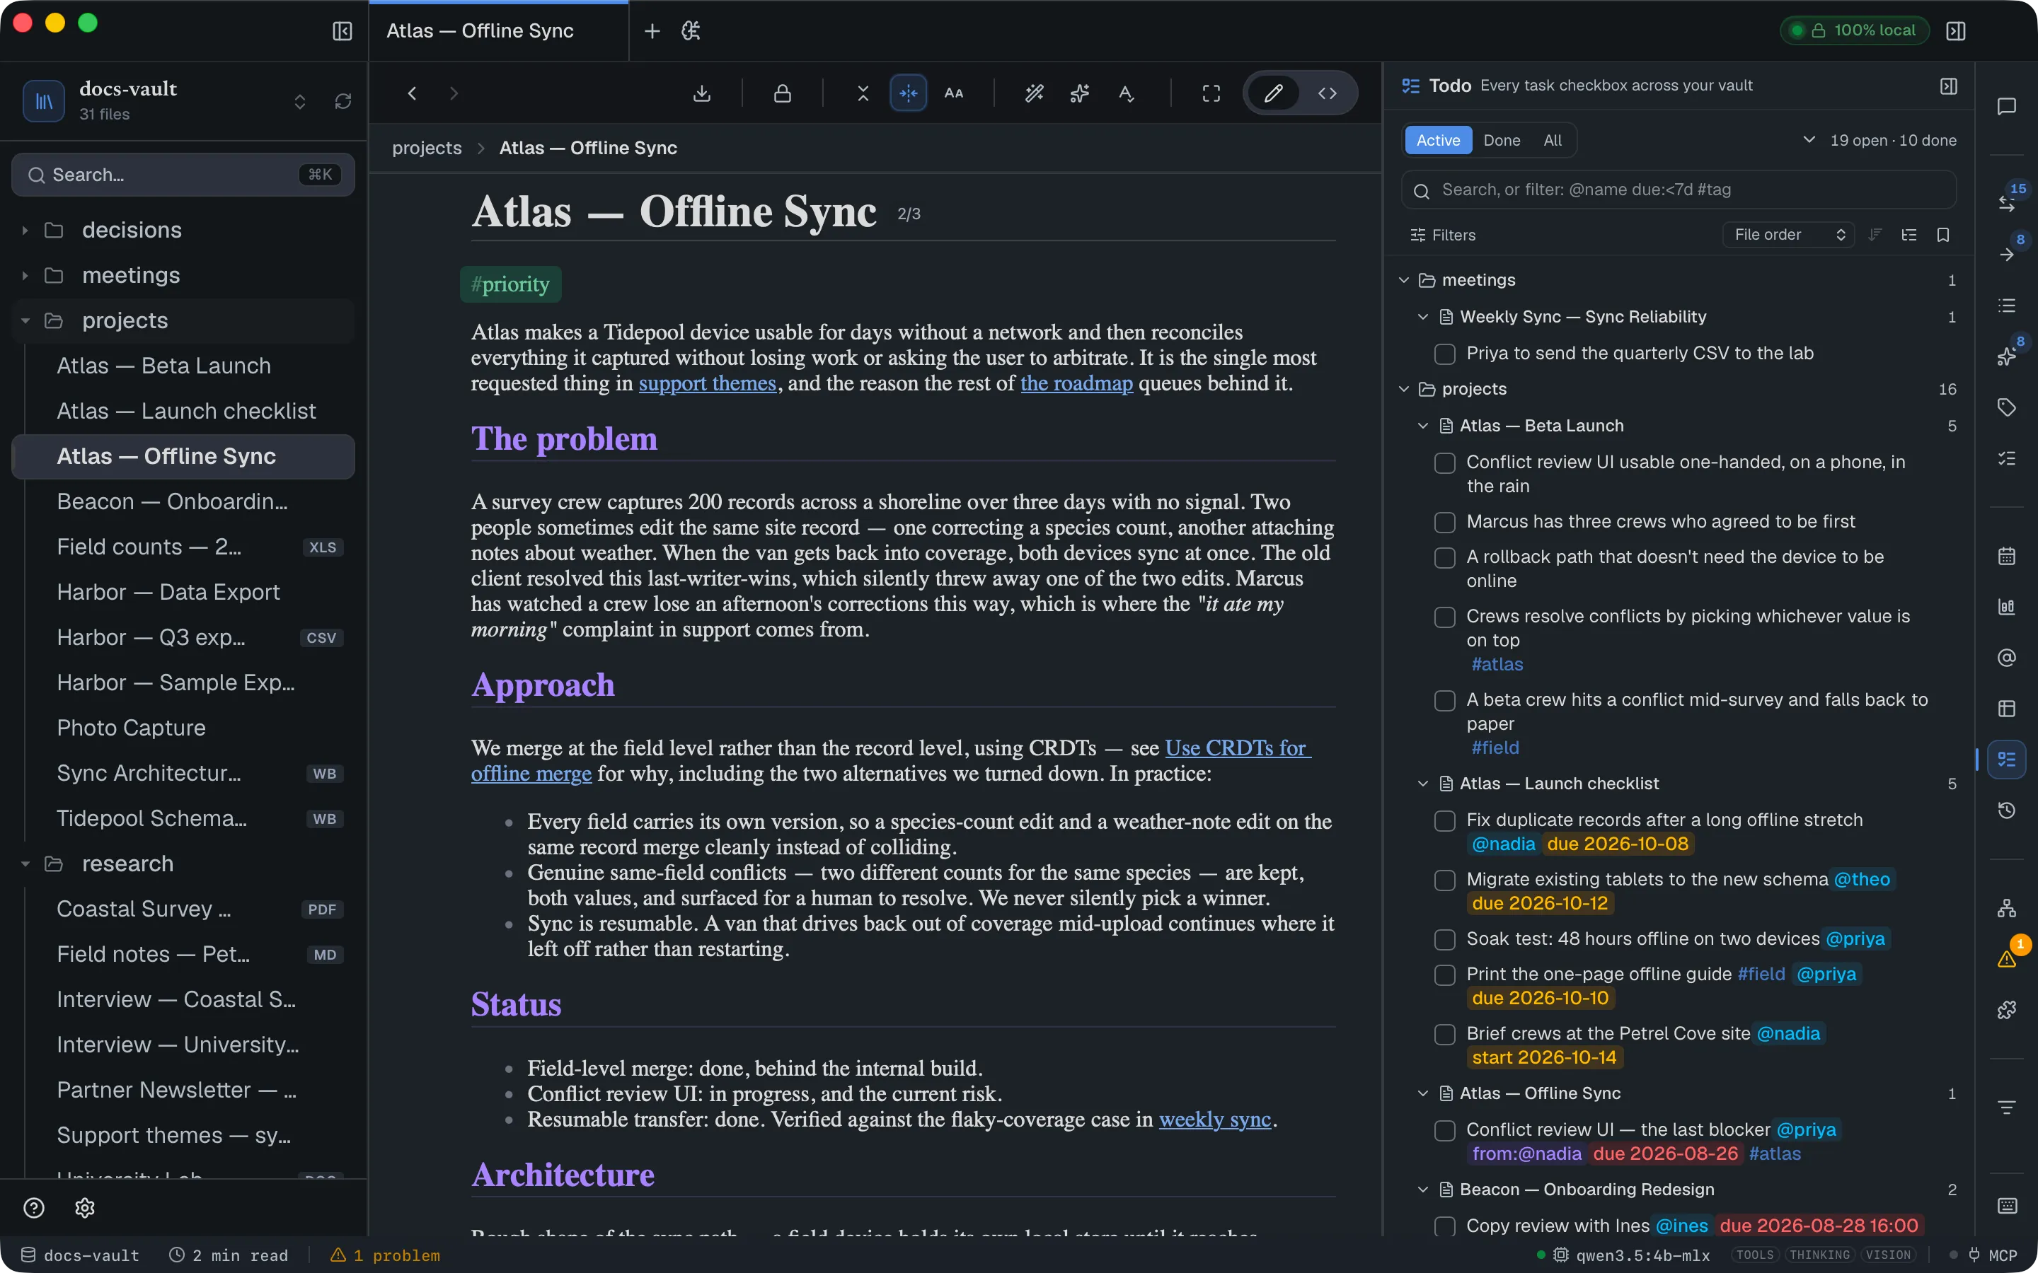Click the sidebar Search field
2038x1273 pixels.
183,175
